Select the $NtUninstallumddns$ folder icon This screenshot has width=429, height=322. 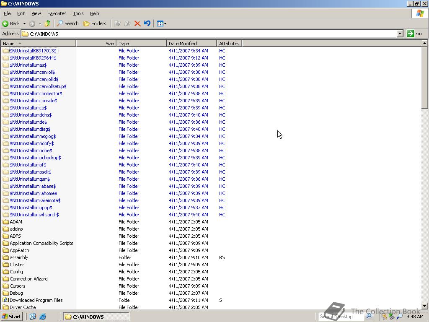point(6,115)
